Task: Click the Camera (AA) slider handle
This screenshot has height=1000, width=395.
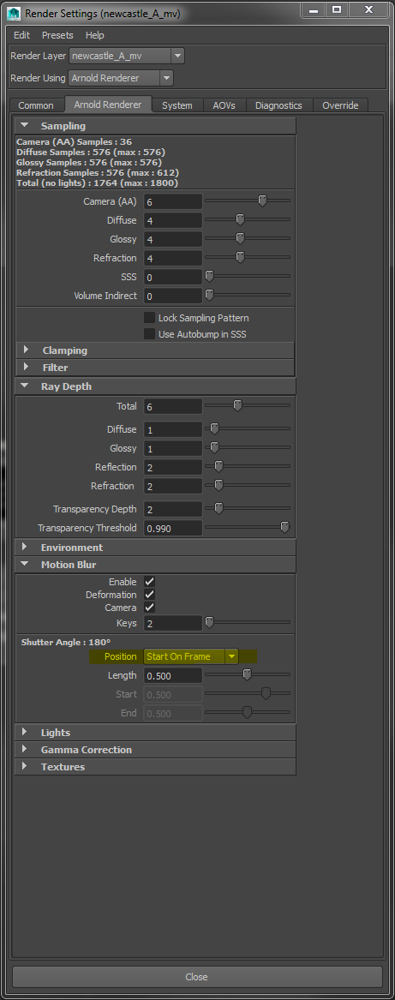Action: pos(262,201)
